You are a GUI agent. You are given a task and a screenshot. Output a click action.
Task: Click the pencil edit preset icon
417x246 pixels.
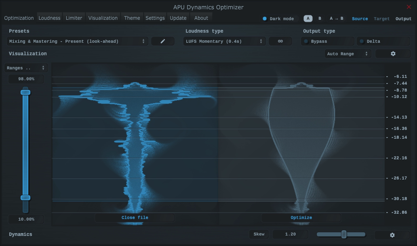[x=163, y=41]
